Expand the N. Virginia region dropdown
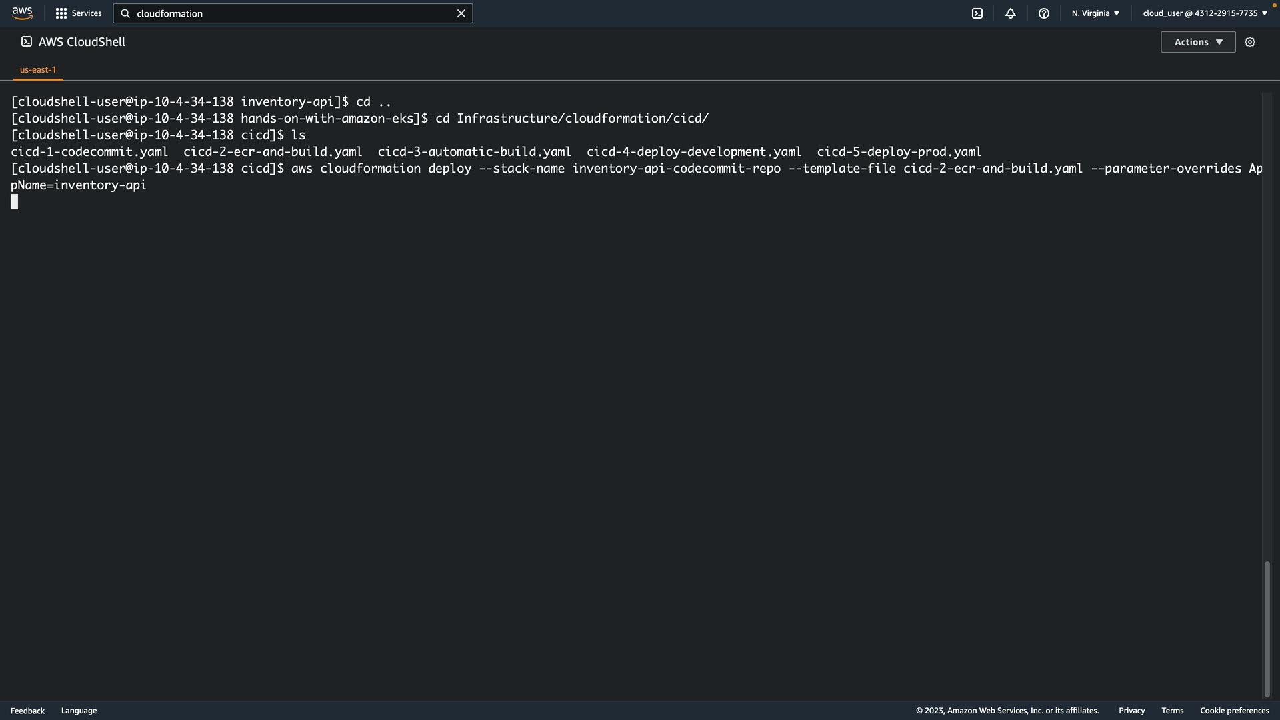Viewport: 1280px width, 720px height. tap(1095, 13)
